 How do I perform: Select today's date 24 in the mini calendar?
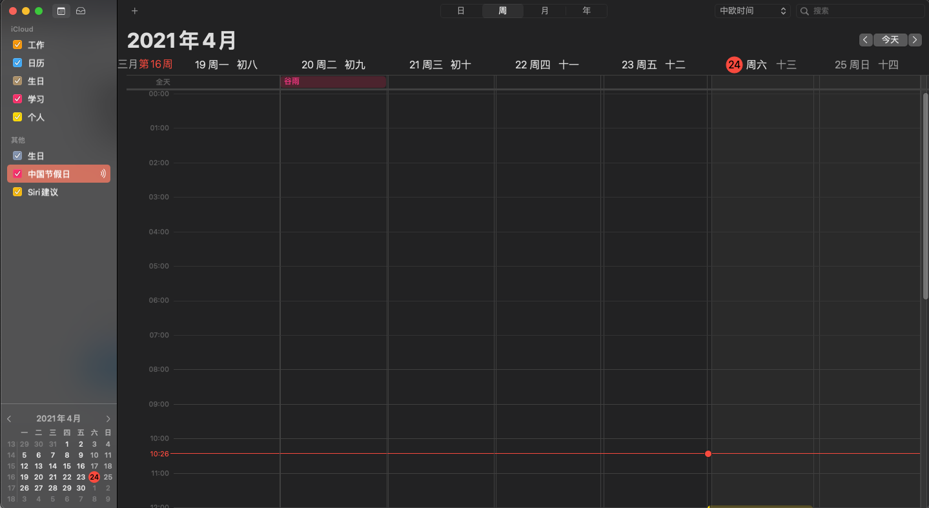click(94, 477)
